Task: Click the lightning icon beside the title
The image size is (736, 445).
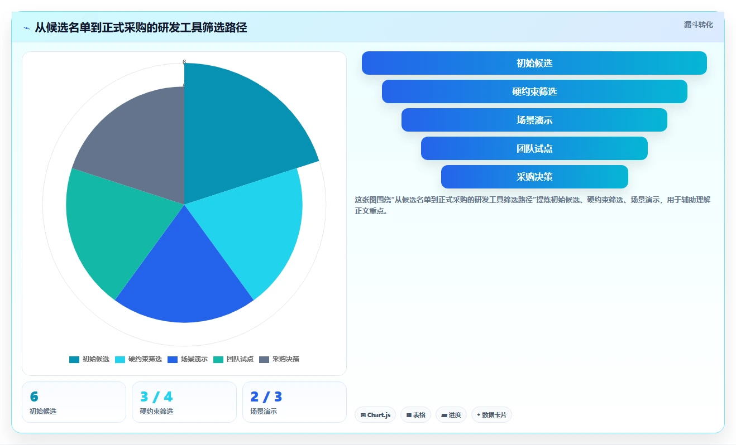Action: coord(27,27)
